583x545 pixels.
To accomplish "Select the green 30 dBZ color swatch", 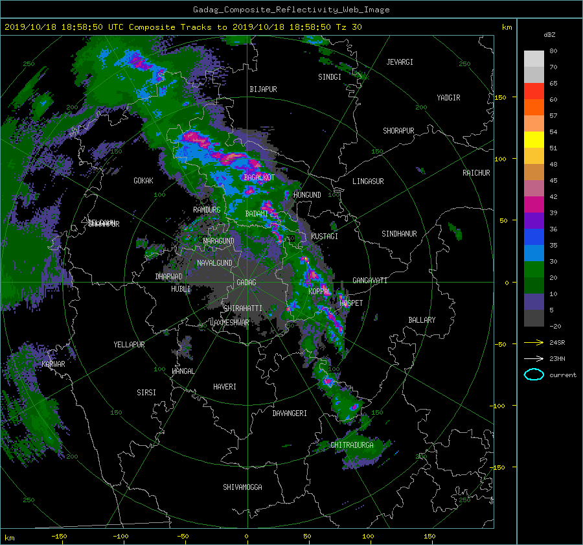I will point(534,269).
